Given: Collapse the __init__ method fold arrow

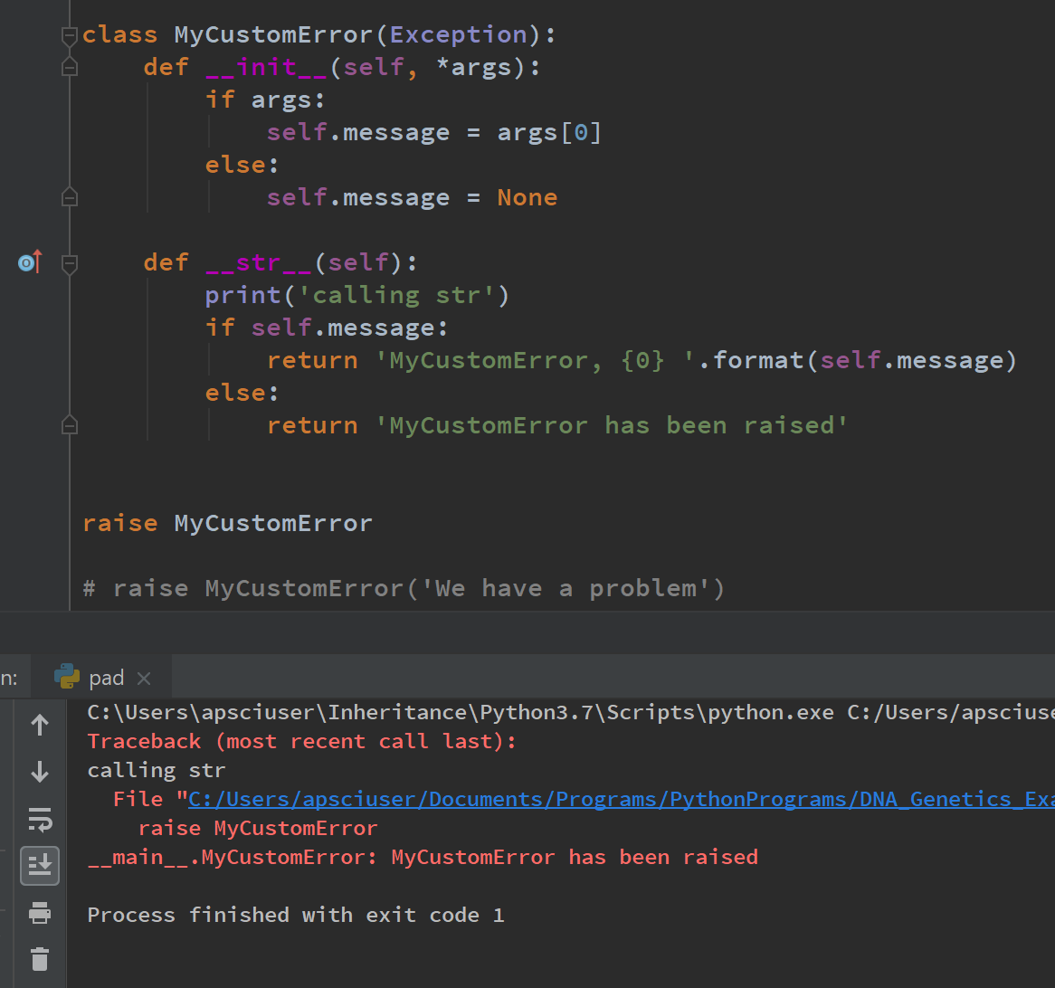Looking at the screenshot, I should 69,66.
